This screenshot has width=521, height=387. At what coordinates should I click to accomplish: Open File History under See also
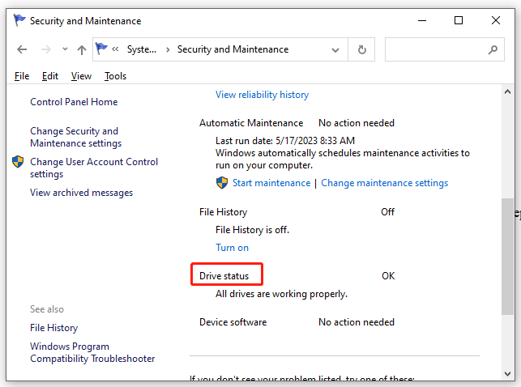click(x=53, y=328)
